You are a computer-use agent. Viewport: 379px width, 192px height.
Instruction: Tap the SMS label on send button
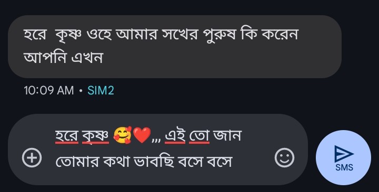pyautogui.click(x=344, y=167)
